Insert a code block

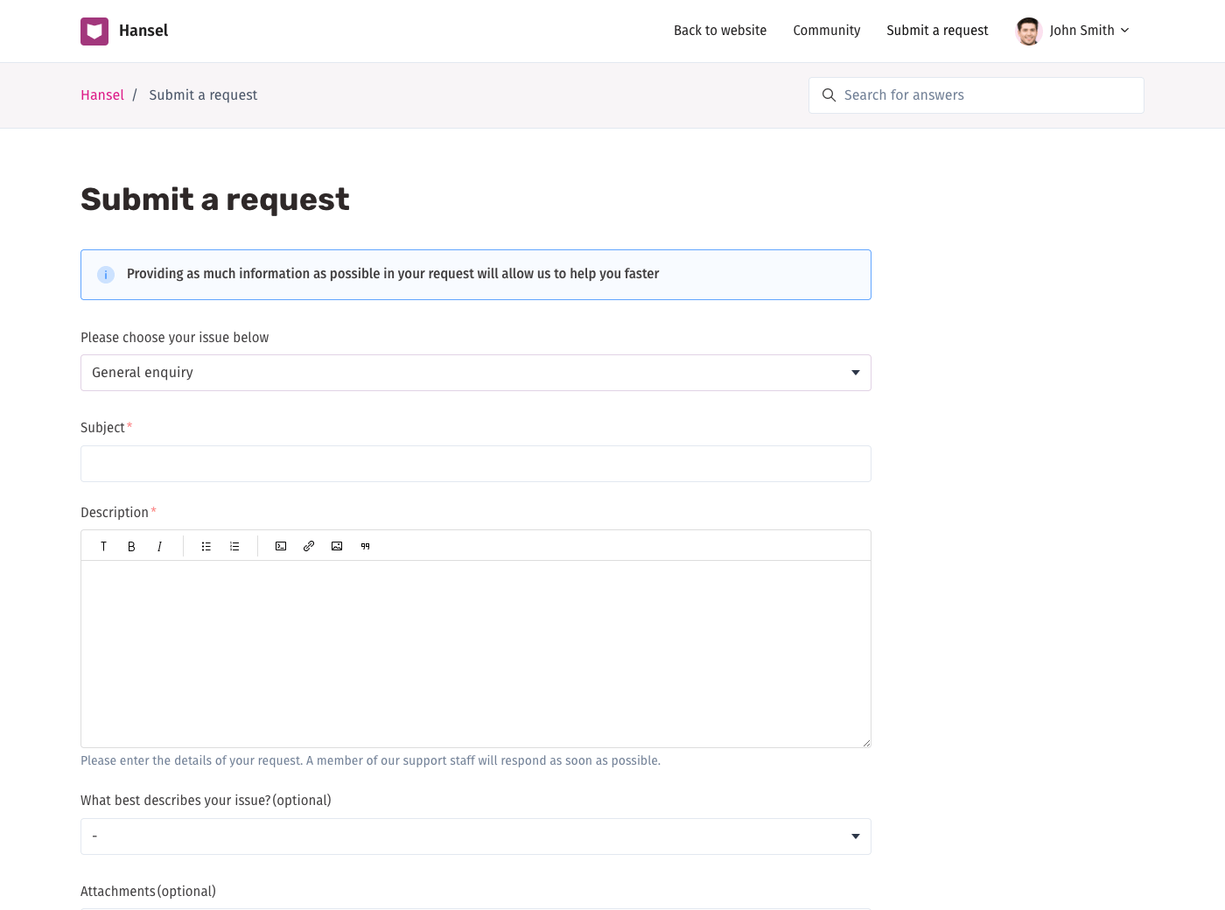[x=281, y=546]
